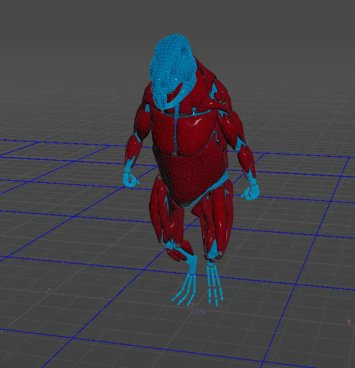355x368 pixels.
Task: Click the origin marker below the feet
Action: [199, 312]
